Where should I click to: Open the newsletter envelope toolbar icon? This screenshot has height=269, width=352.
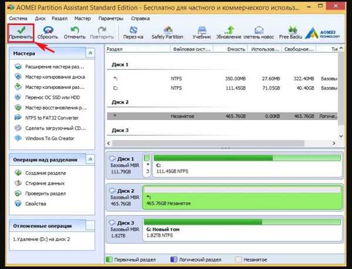259,33
